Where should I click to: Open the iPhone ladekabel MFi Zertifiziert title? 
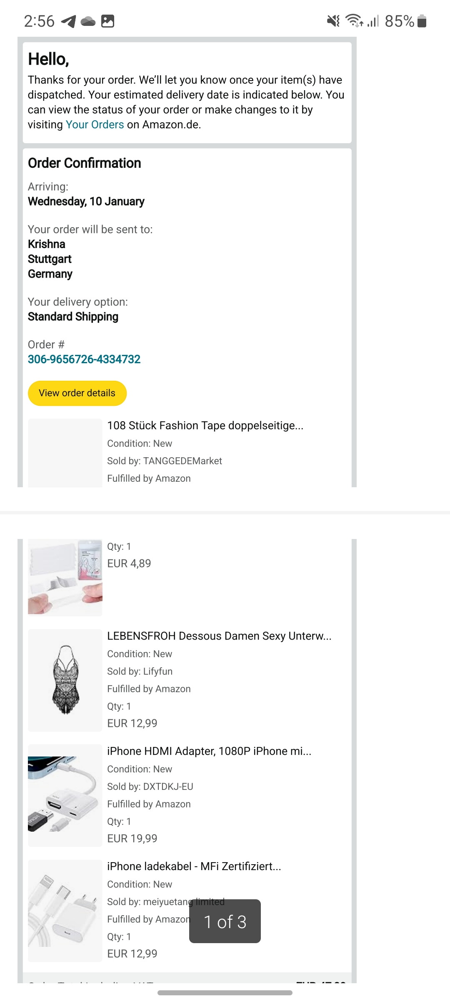coord(194,866)
